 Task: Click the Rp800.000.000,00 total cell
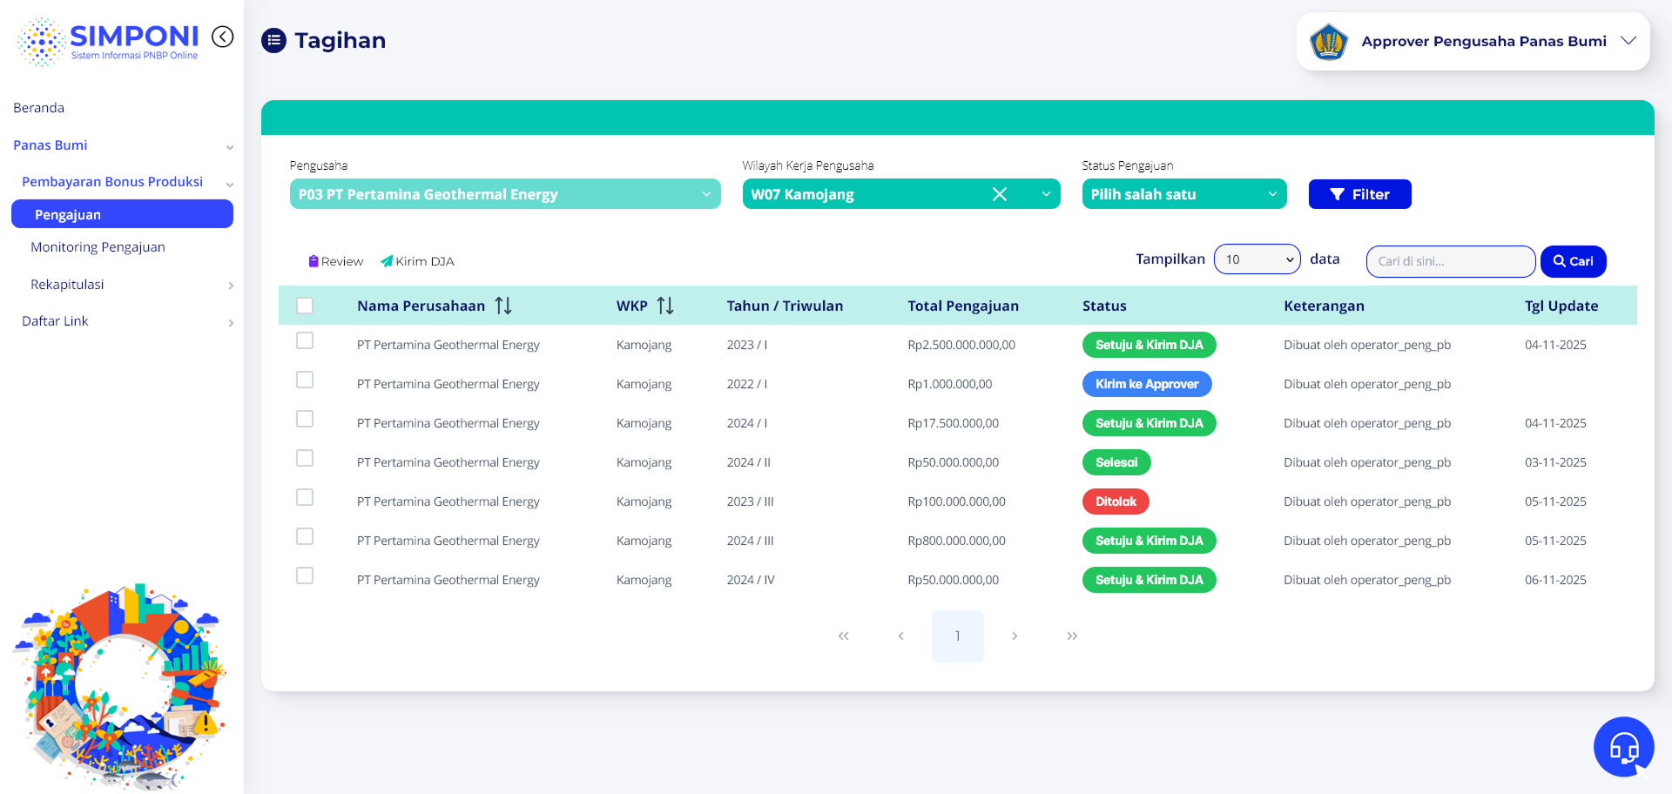957,541
